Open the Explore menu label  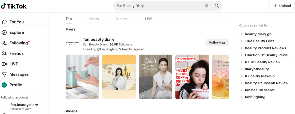pyautogui.click(x=17, y=32)
